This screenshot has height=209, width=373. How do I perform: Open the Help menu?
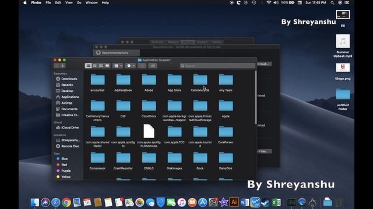105,2
